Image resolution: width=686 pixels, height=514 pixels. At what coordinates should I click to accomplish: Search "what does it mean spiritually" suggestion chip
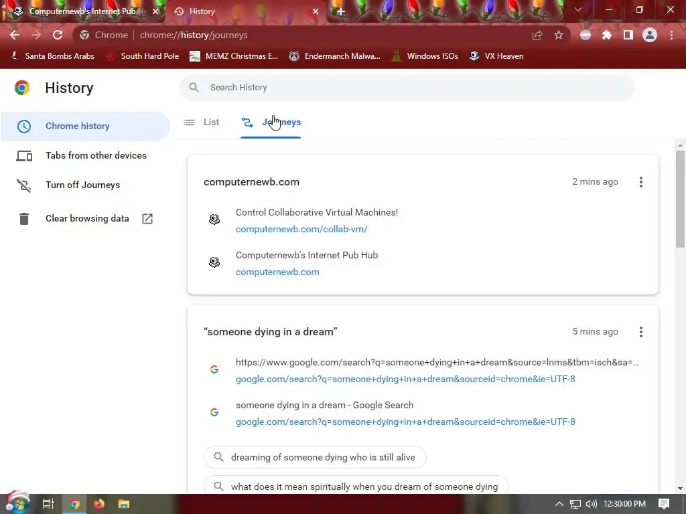tap(356, 485)
